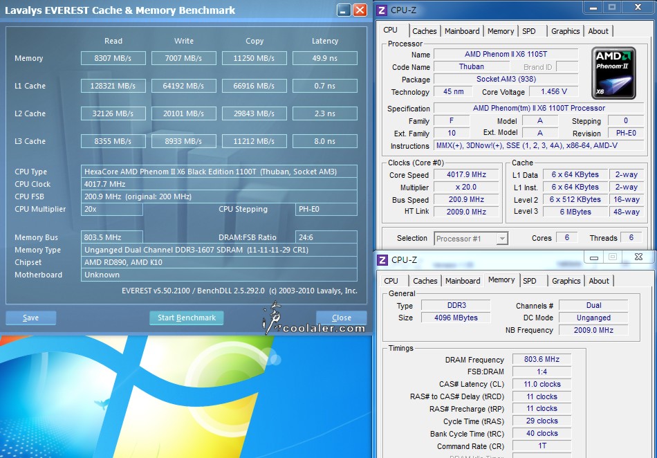
Task: Click the Technology value 45 nm
Action: click(454, 91)
